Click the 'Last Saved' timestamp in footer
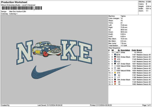 point(50,105)
